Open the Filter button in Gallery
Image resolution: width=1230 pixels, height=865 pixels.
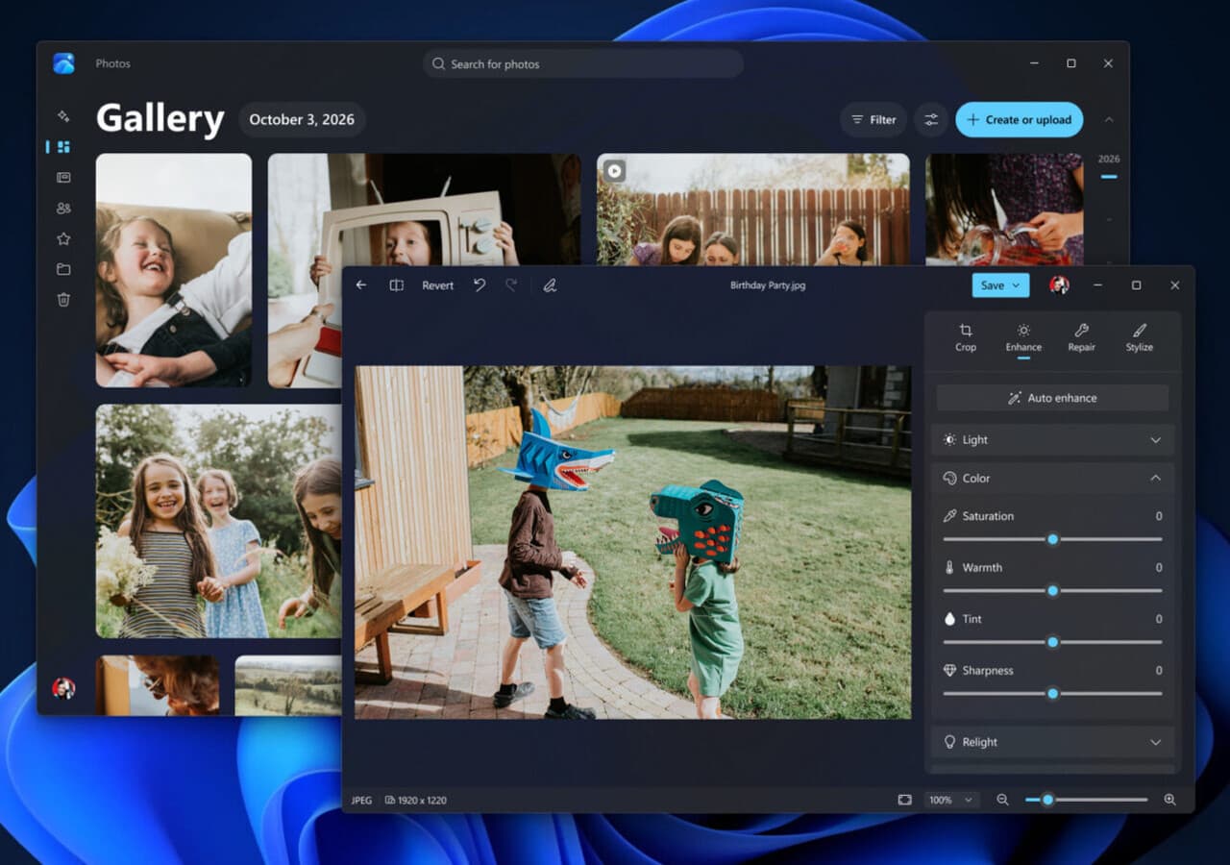coord(873,120)
